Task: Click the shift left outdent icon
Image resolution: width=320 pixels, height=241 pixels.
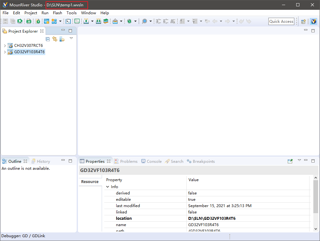Action: tap(165, 21)
